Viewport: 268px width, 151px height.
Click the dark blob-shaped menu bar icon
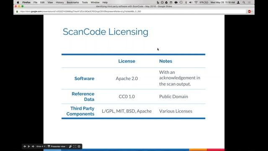pos(176,3)
